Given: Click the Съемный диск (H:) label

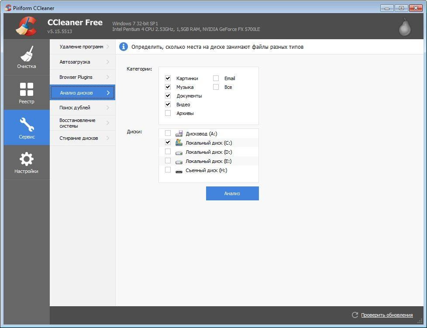Looking at the screenshot, I should coord(207,170).
